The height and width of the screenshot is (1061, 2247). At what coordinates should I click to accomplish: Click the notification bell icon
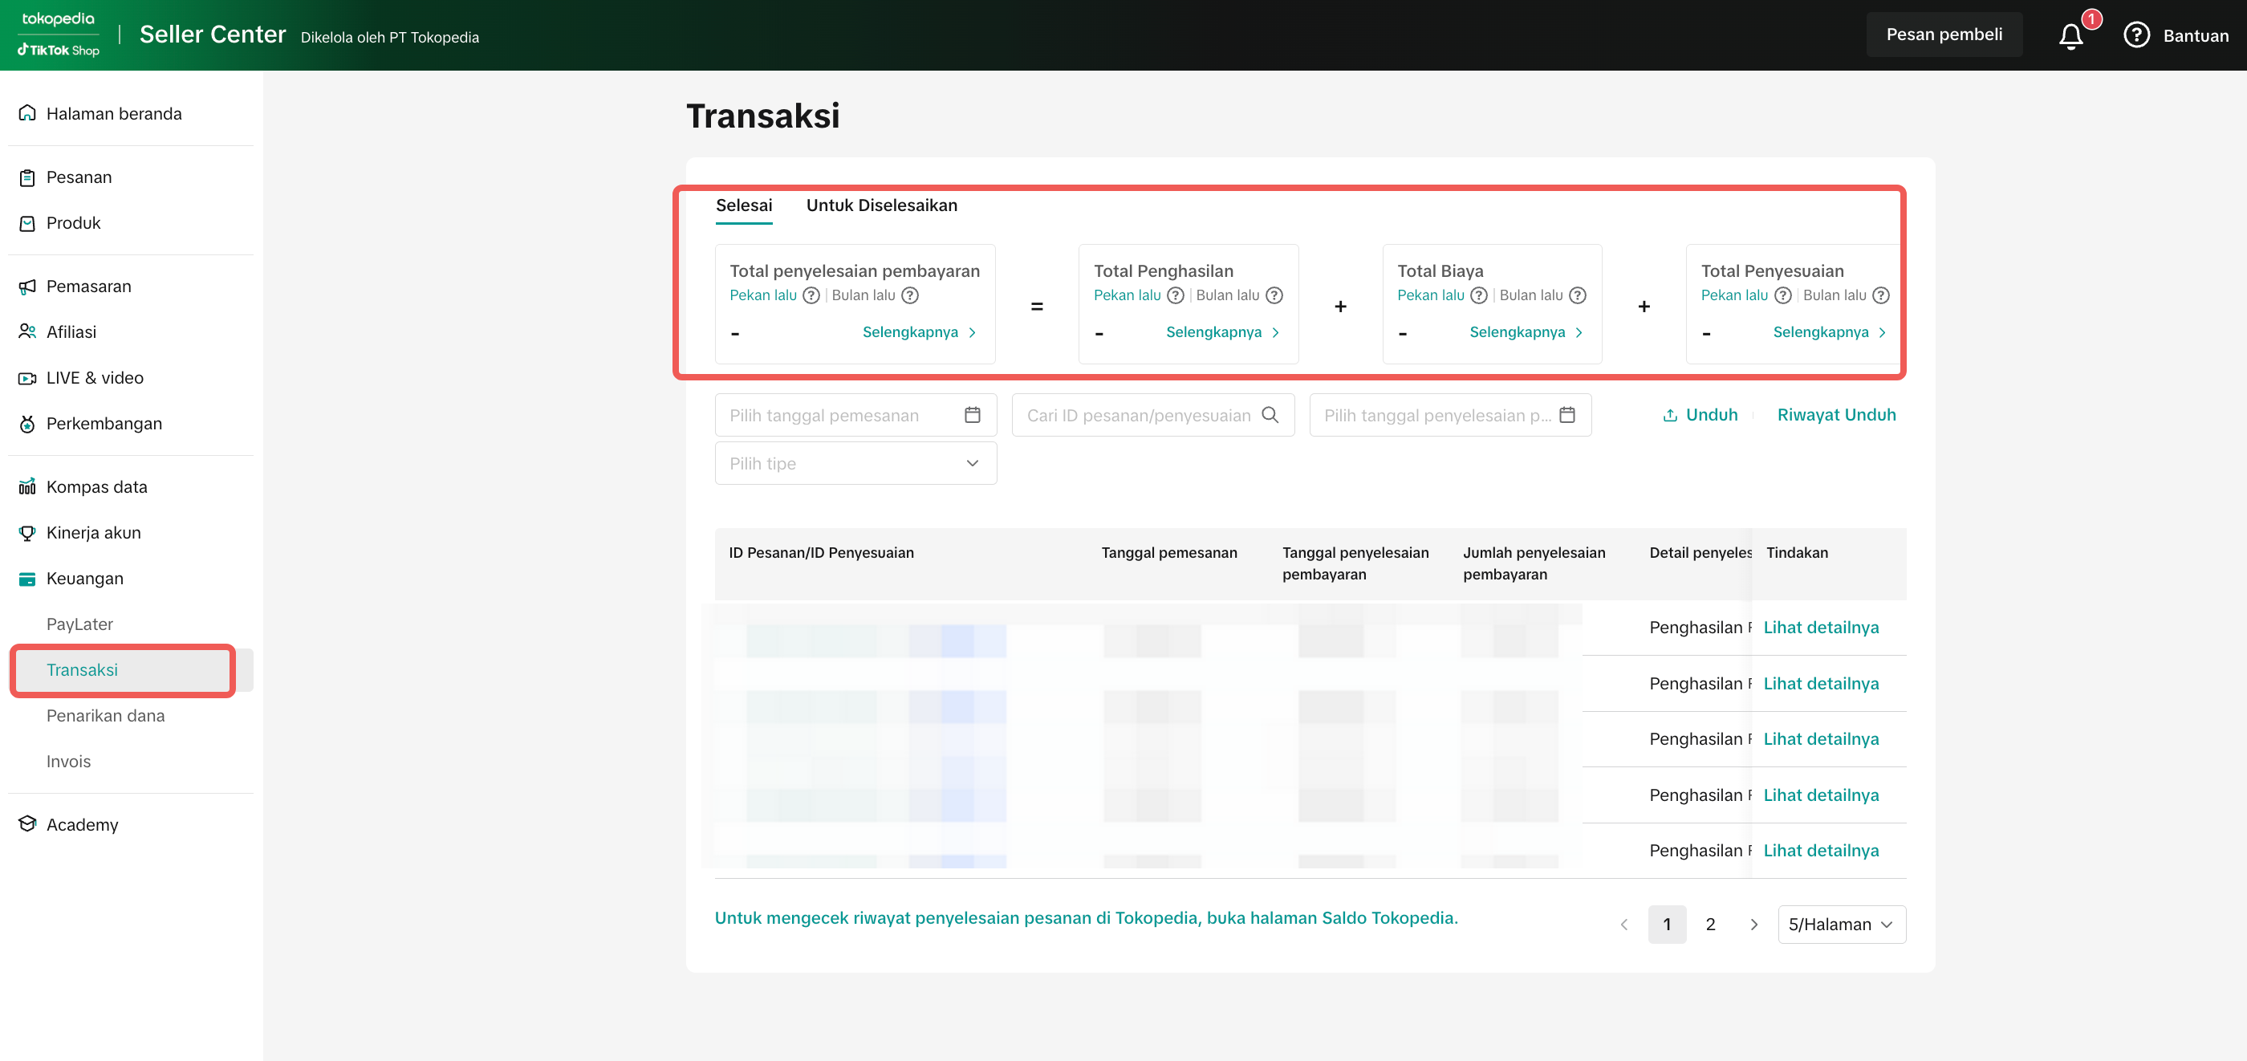(2070, 36)
